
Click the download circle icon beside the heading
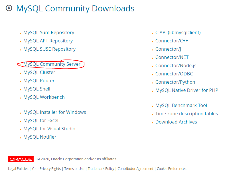click(9, 8)
